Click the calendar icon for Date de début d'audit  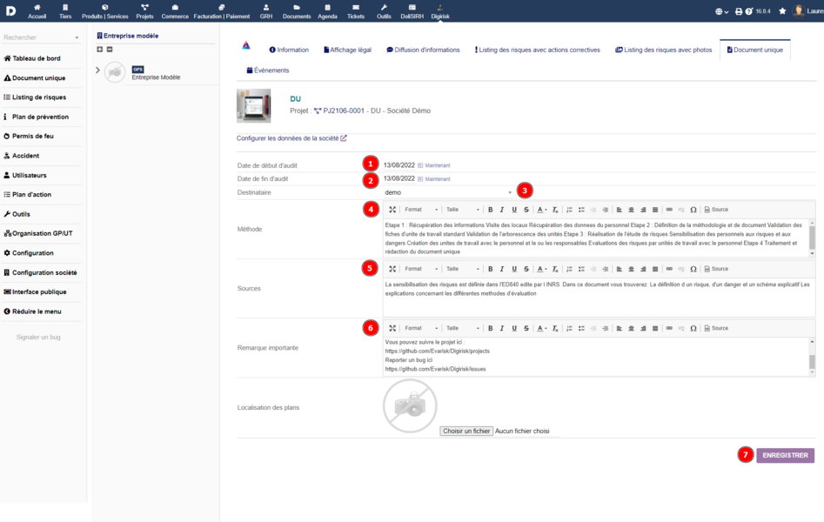click(x=420, y=165)
